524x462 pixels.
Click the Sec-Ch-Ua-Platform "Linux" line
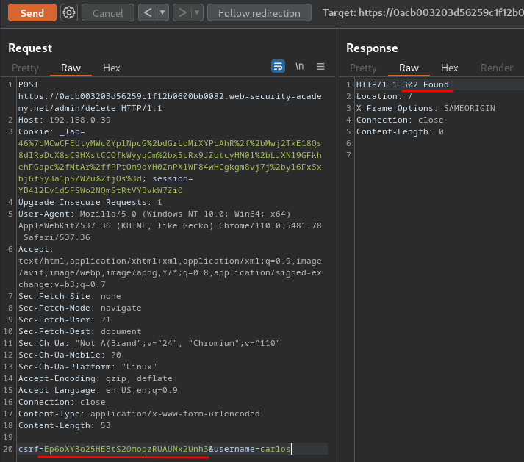pos(87,367)
